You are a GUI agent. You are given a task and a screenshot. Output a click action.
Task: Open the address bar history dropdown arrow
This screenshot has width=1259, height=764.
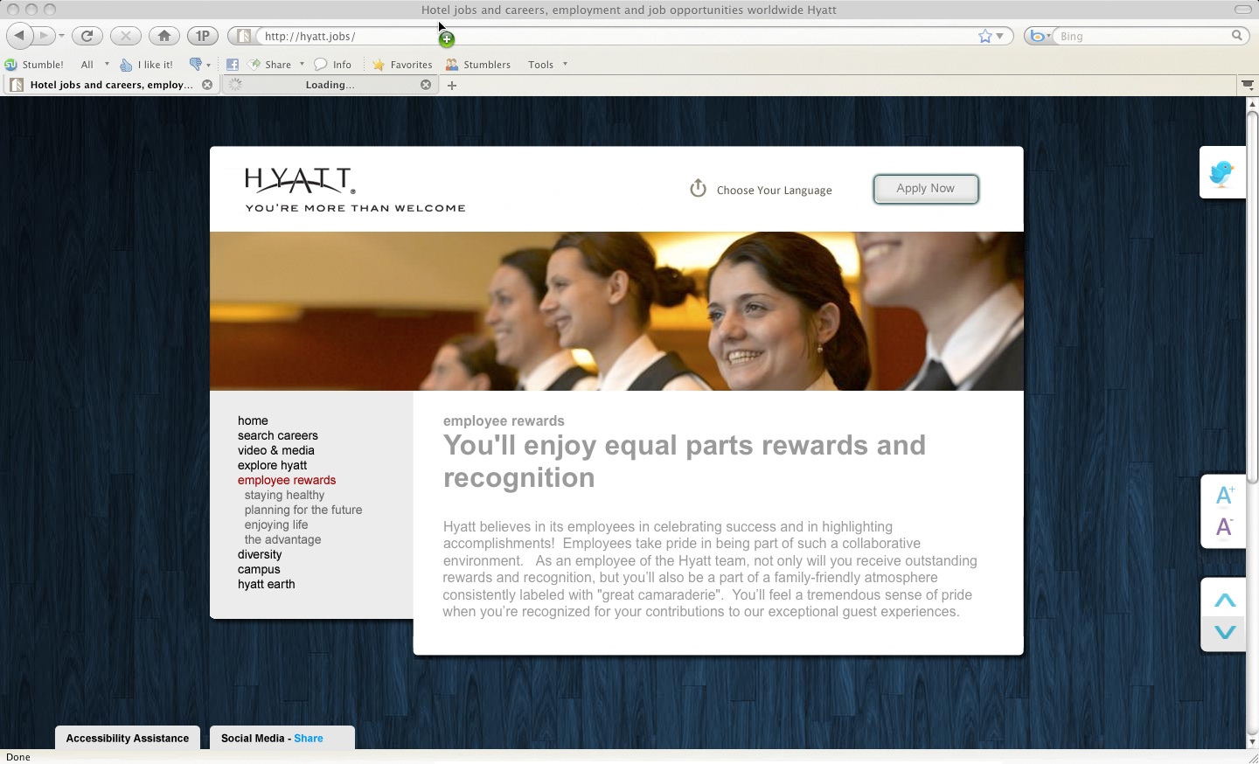click(1000, 36)
